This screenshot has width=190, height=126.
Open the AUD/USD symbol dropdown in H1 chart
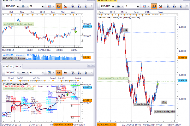(x=113, y=7)
